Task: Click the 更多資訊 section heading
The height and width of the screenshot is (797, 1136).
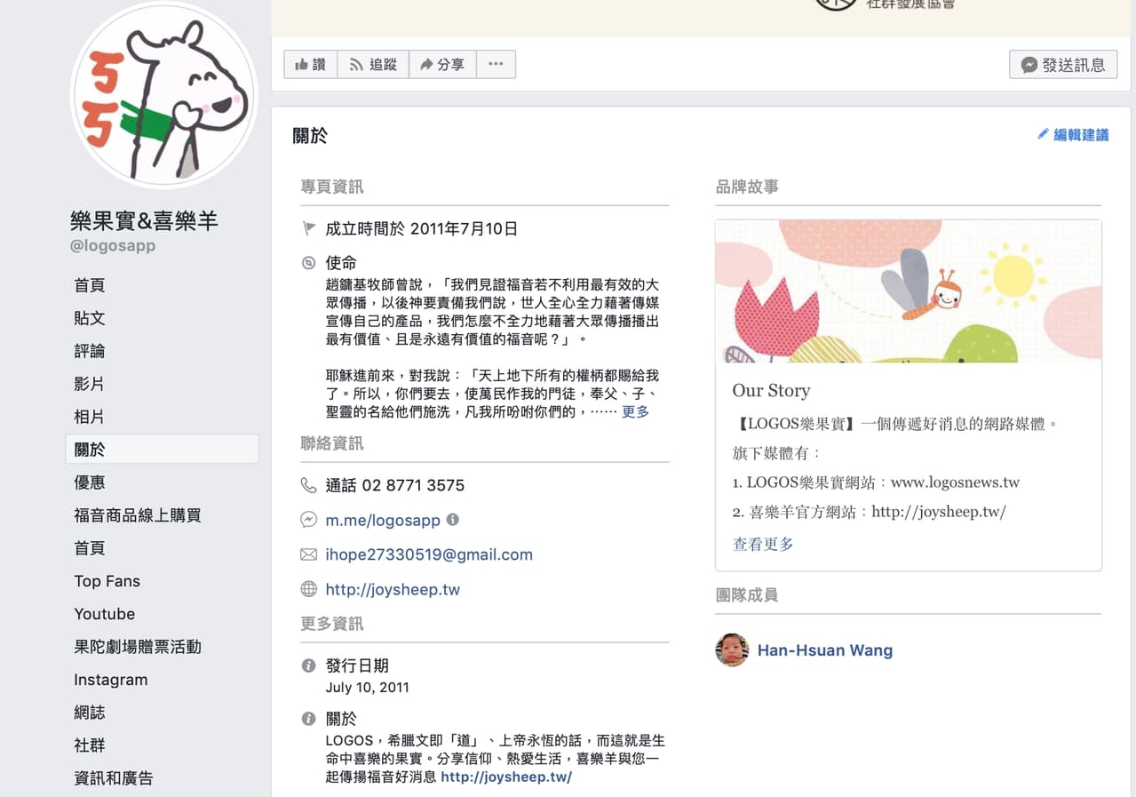Action: click(x=332, y=624)
